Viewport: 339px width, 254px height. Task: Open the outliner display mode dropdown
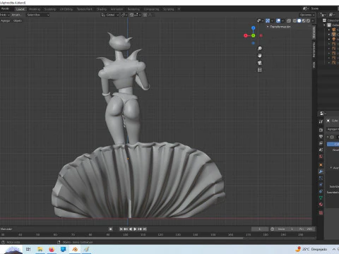point(323,15)
